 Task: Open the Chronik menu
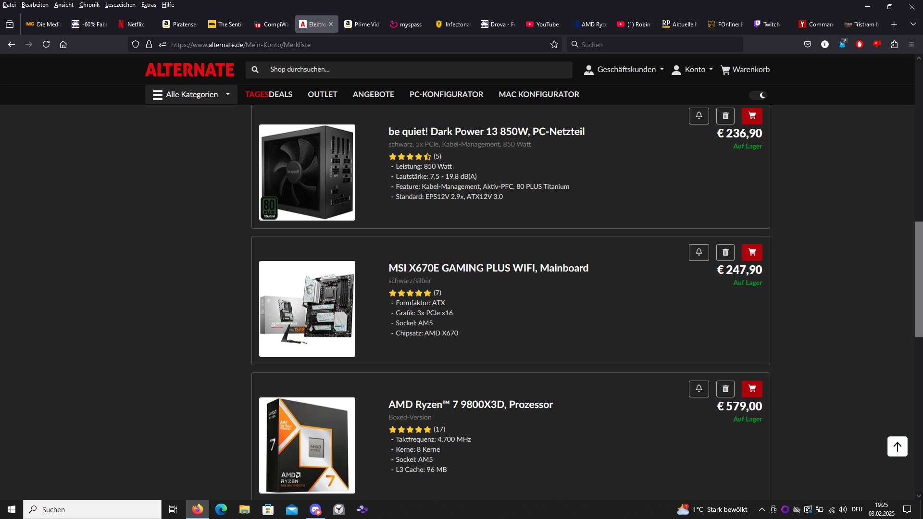pos(89,5)
